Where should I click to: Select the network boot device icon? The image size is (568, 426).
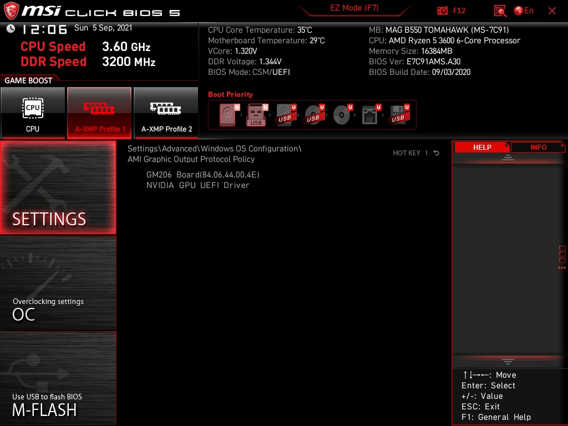tap(371, 115)
